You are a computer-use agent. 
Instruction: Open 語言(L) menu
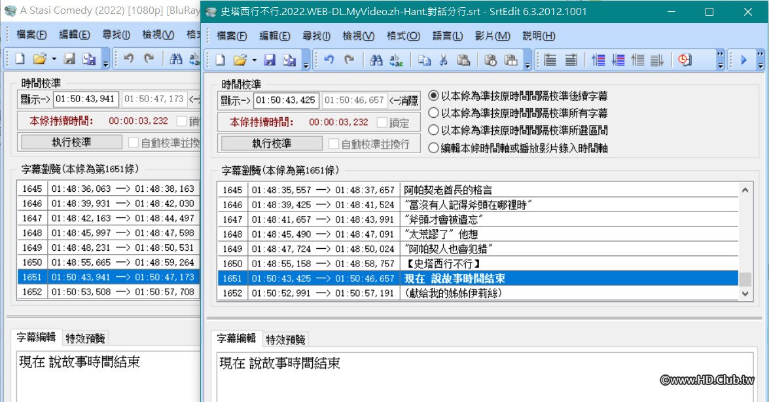(x=447, y=36)
